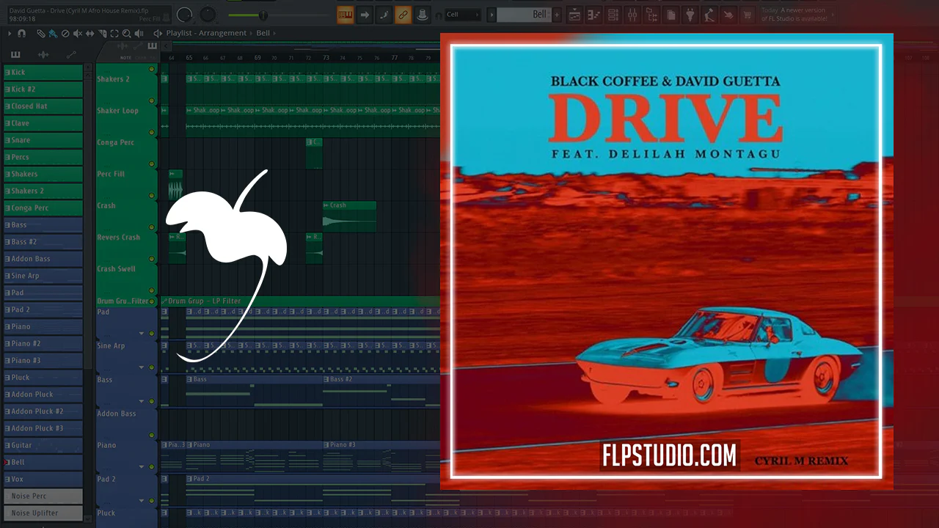Open the shopping cart content library icon
This screenshot has height=528, width=939.
point(748,15)
